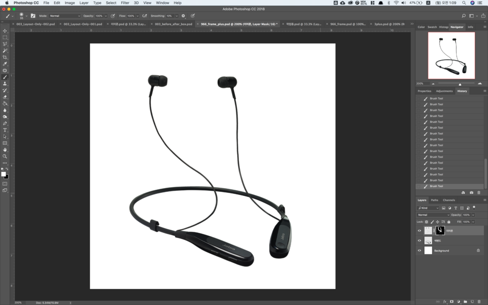Click the Create new layer icon
This screenshot has height=305, width=488.
click(x=472, y=301)
